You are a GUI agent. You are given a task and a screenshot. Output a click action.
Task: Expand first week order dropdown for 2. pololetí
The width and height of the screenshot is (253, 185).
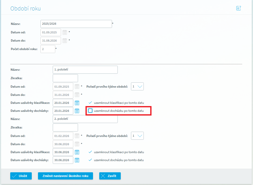tap(137, 136)
